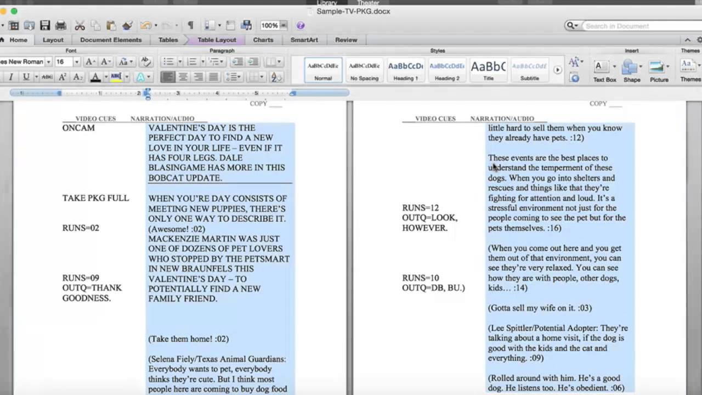Expand the styles gallery arrow
702x395 pixels.
tap(558, 70)
